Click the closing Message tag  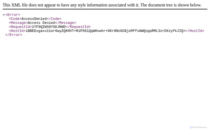[65, 23]
